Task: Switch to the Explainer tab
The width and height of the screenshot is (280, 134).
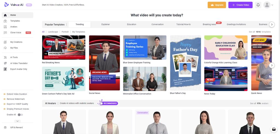Action: [106, 24]
